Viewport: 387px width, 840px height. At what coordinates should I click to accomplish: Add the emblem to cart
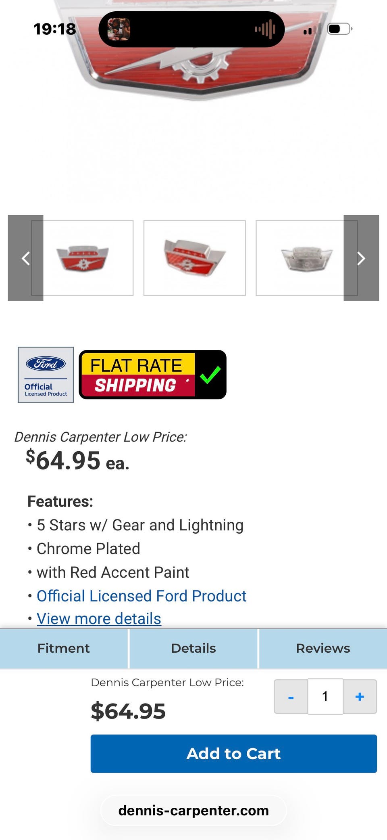[234, 754]
